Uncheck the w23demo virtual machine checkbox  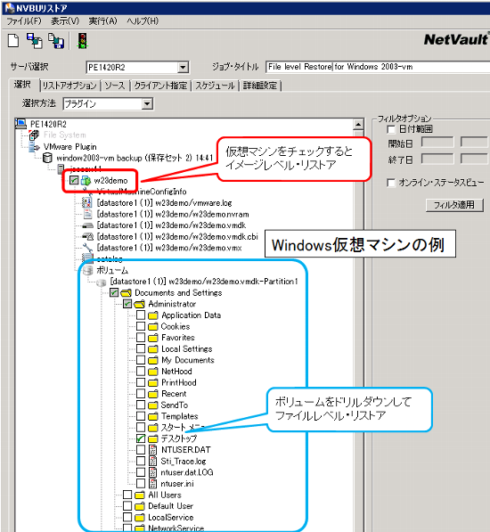[x=74, y=180]
